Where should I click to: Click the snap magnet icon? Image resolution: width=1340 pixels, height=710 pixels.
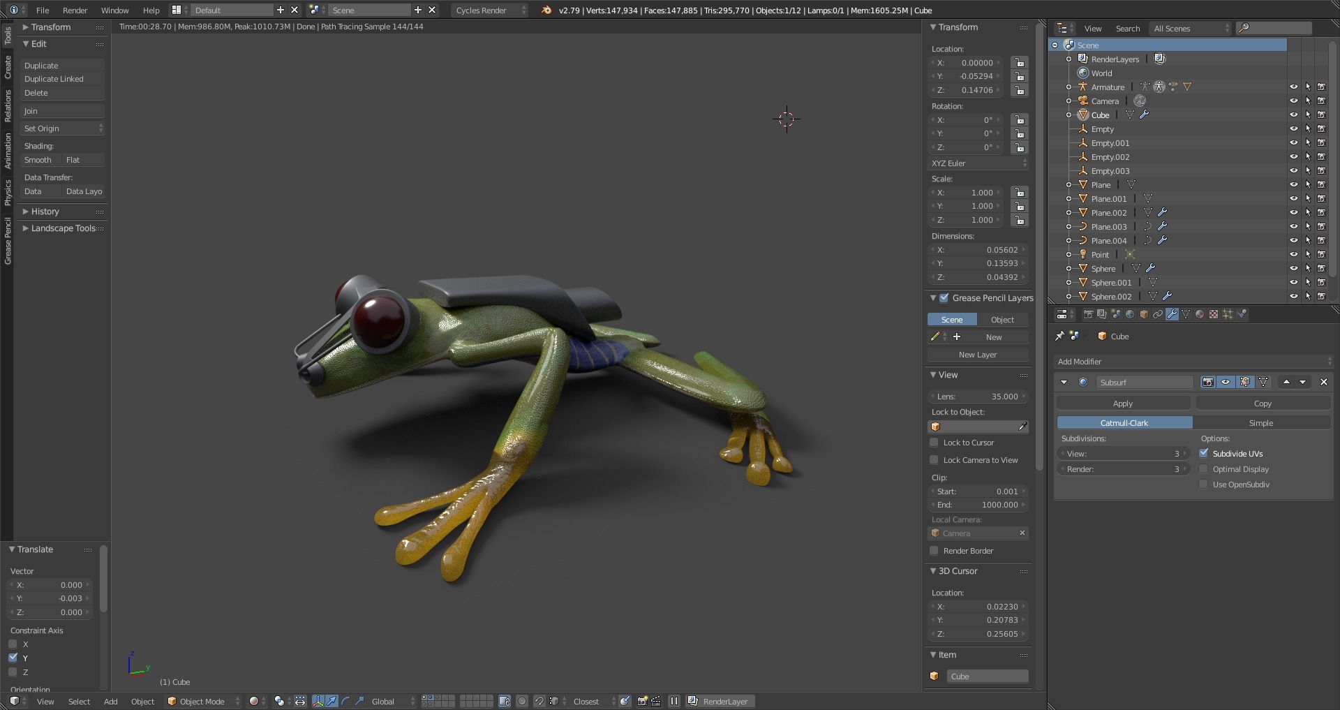click(x=539, y=702)
